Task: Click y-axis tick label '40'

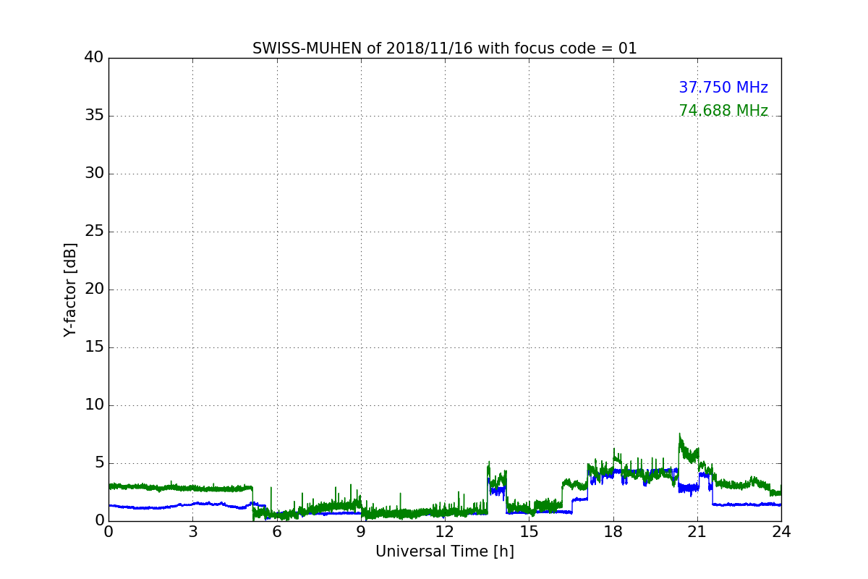Action: point(94,58)
